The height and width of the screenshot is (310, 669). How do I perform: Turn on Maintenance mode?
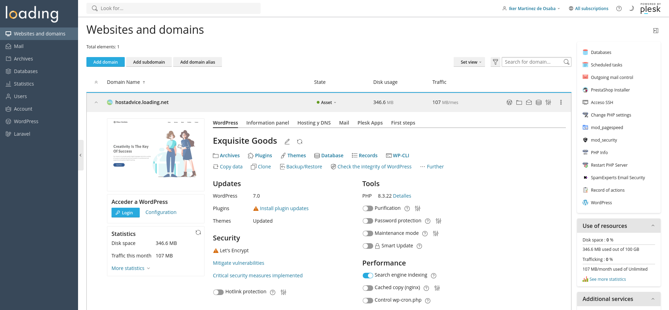point(368,233)
